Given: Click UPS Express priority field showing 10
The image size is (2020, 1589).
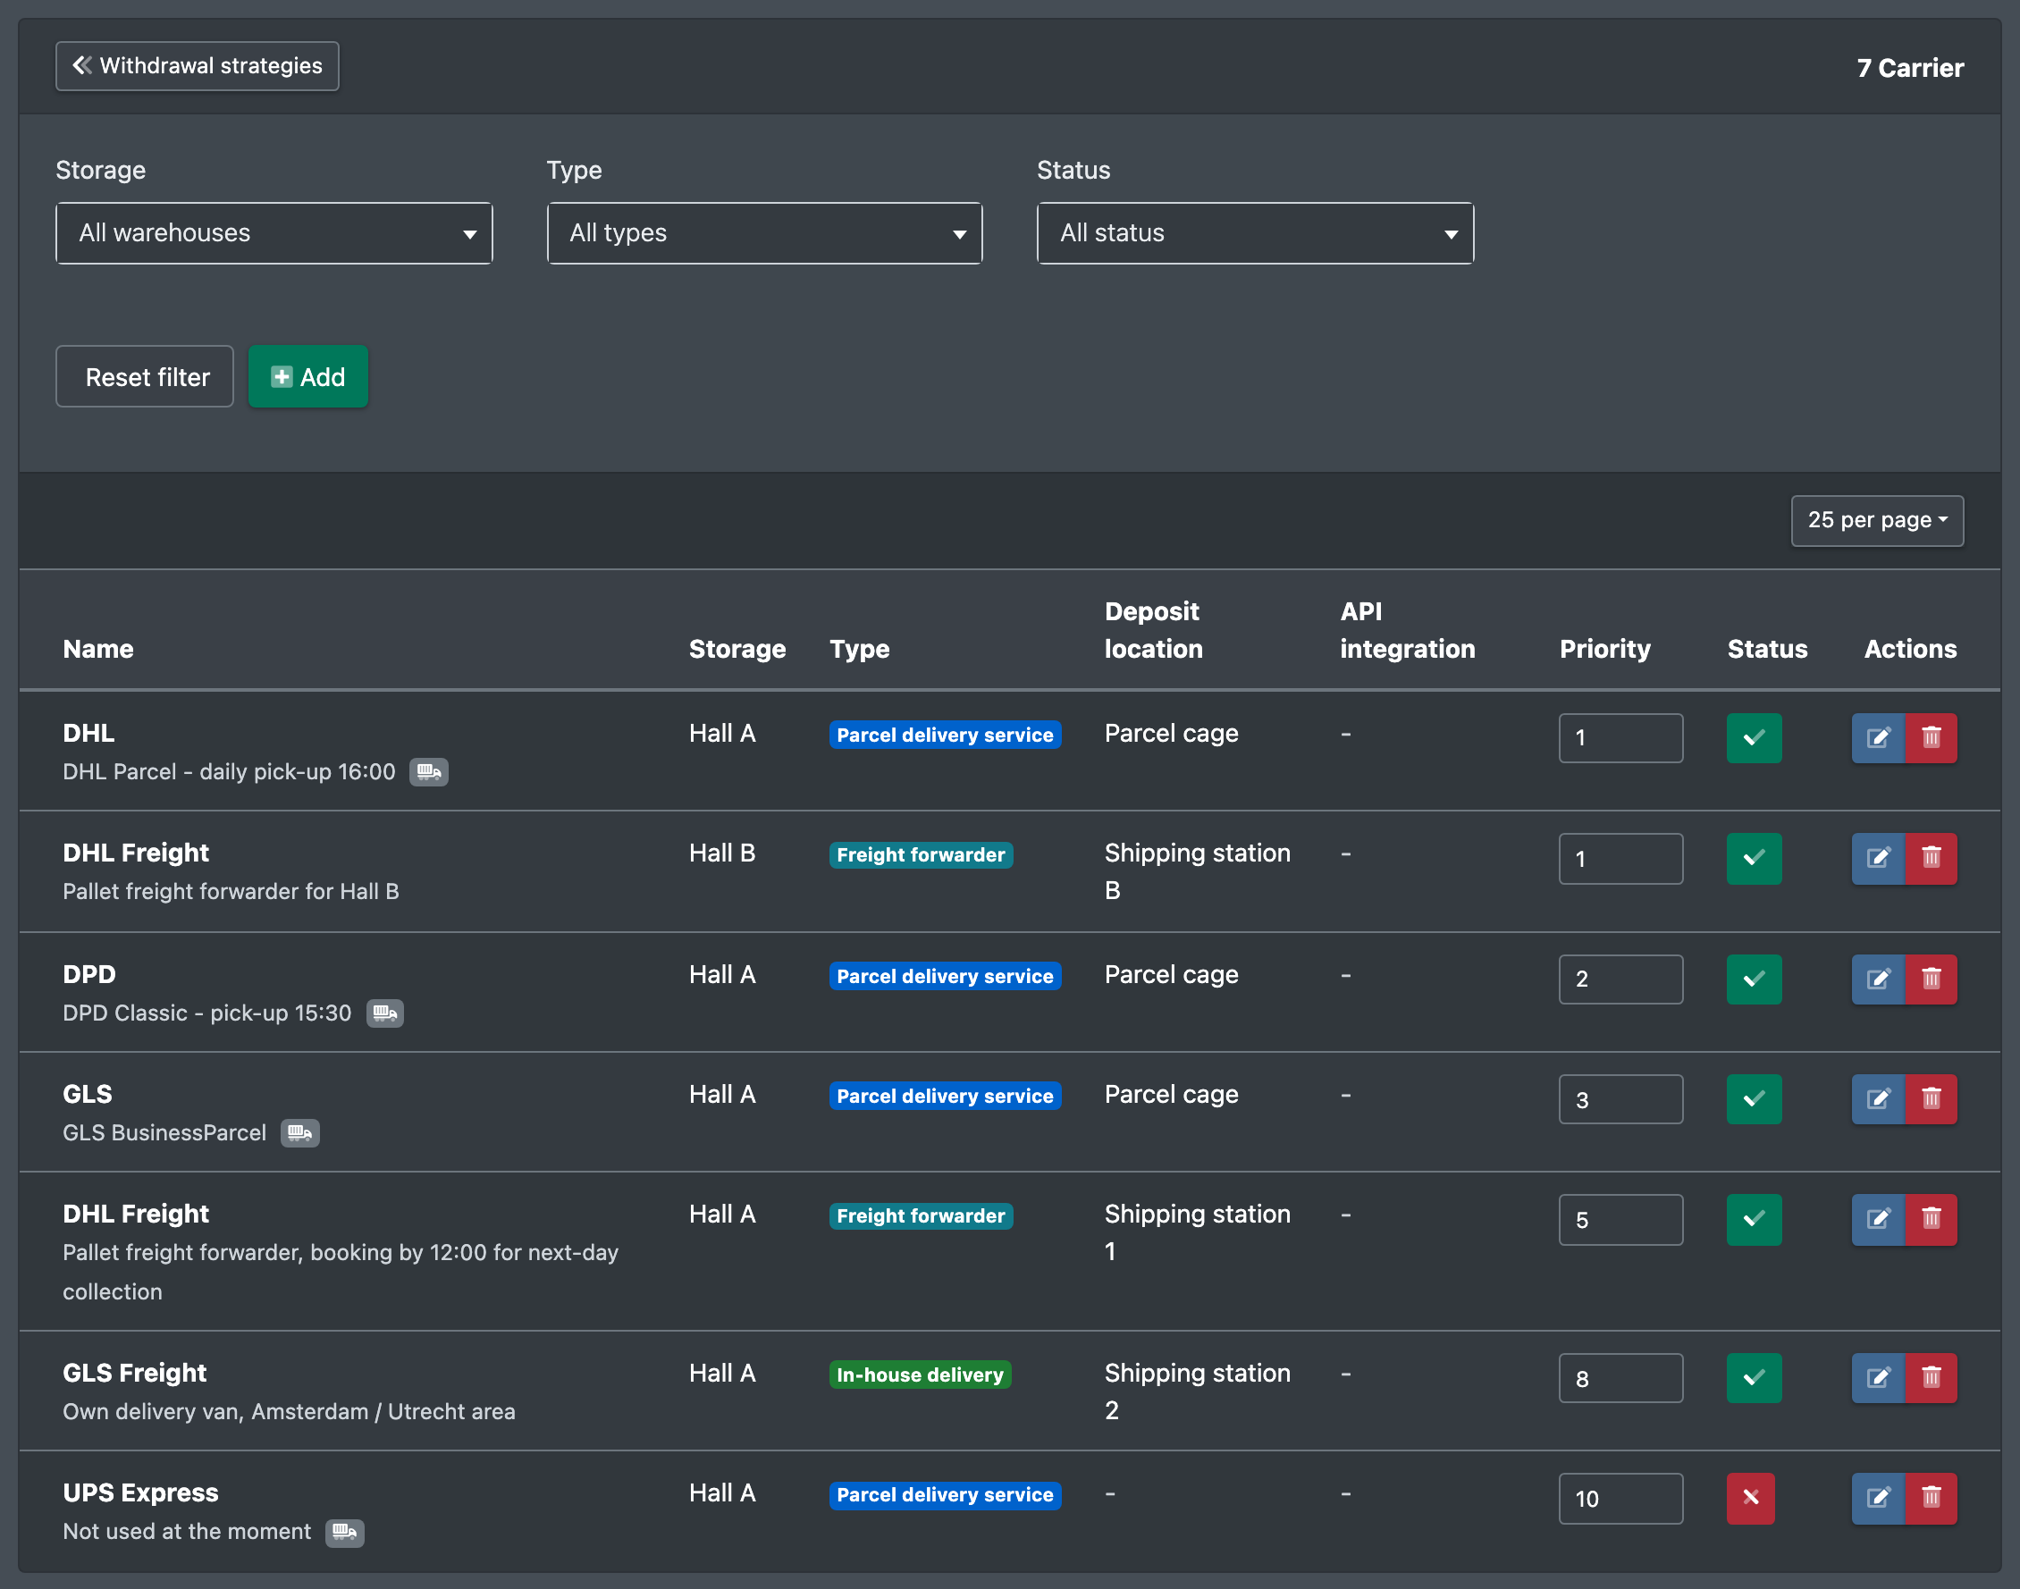Looking at the screenshot, I should (x=1620, y=1498).
